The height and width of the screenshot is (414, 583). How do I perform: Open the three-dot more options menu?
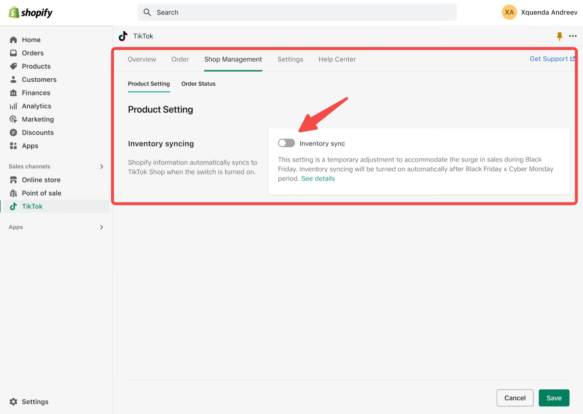pos(572,36)
